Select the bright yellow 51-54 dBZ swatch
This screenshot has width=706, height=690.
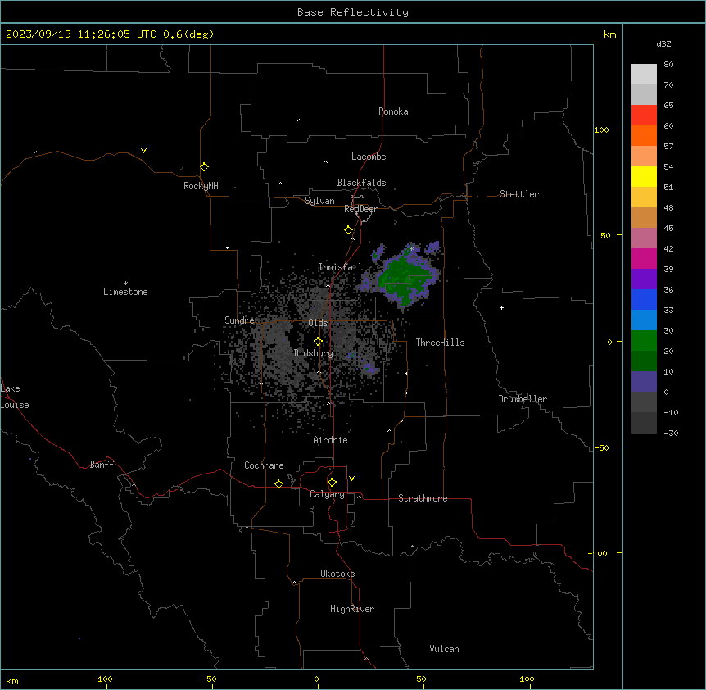click(x=644, y=176)
